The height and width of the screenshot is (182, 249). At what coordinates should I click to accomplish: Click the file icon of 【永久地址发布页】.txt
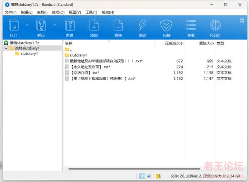click(x=67, y=67)
